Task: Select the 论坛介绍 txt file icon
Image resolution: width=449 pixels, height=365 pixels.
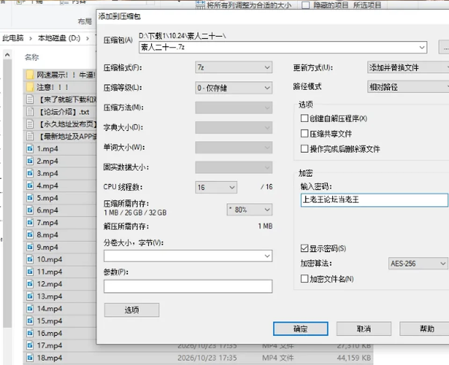Action: click(x=30, y=112)
